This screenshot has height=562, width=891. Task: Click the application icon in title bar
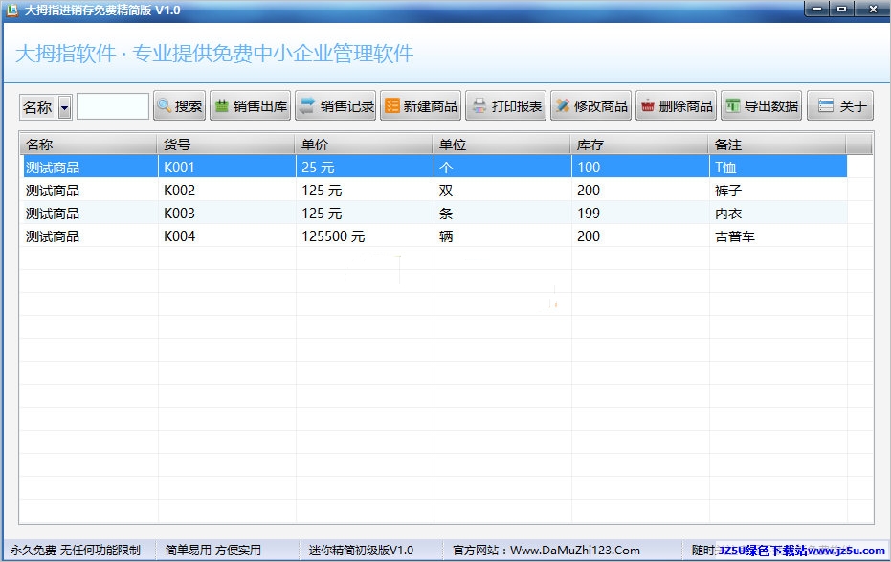[x=11, y=10]
